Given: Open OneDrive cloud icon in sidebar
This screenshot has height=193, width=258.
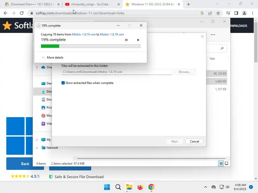Looking at the screenshot, I should tap(43, 67).
